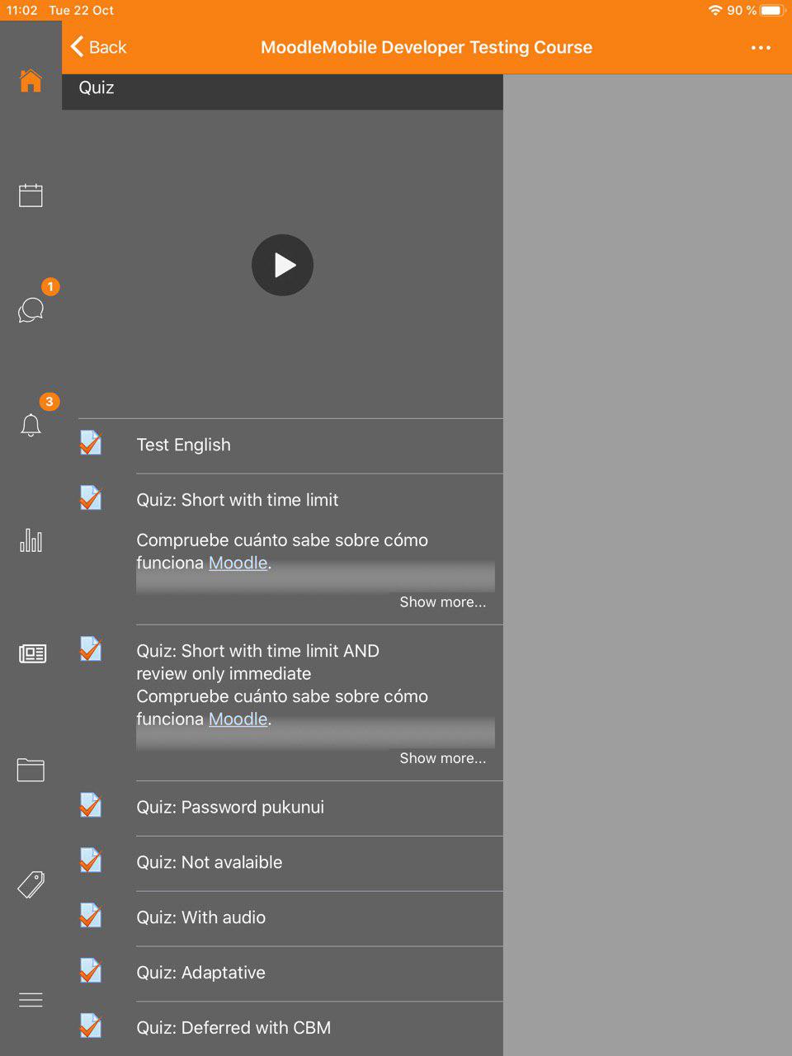The width and height of the screenshot is (792, 1056).
Task: Tap the course title MoodleMobile Developer Testing Course
Action: (427, 47)
